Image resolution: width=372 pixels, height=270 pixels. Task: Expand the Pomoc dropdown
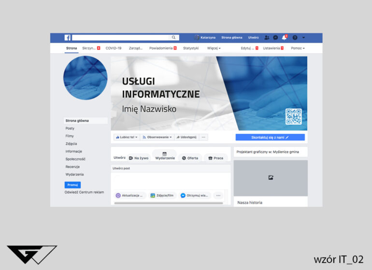(298, 48)
